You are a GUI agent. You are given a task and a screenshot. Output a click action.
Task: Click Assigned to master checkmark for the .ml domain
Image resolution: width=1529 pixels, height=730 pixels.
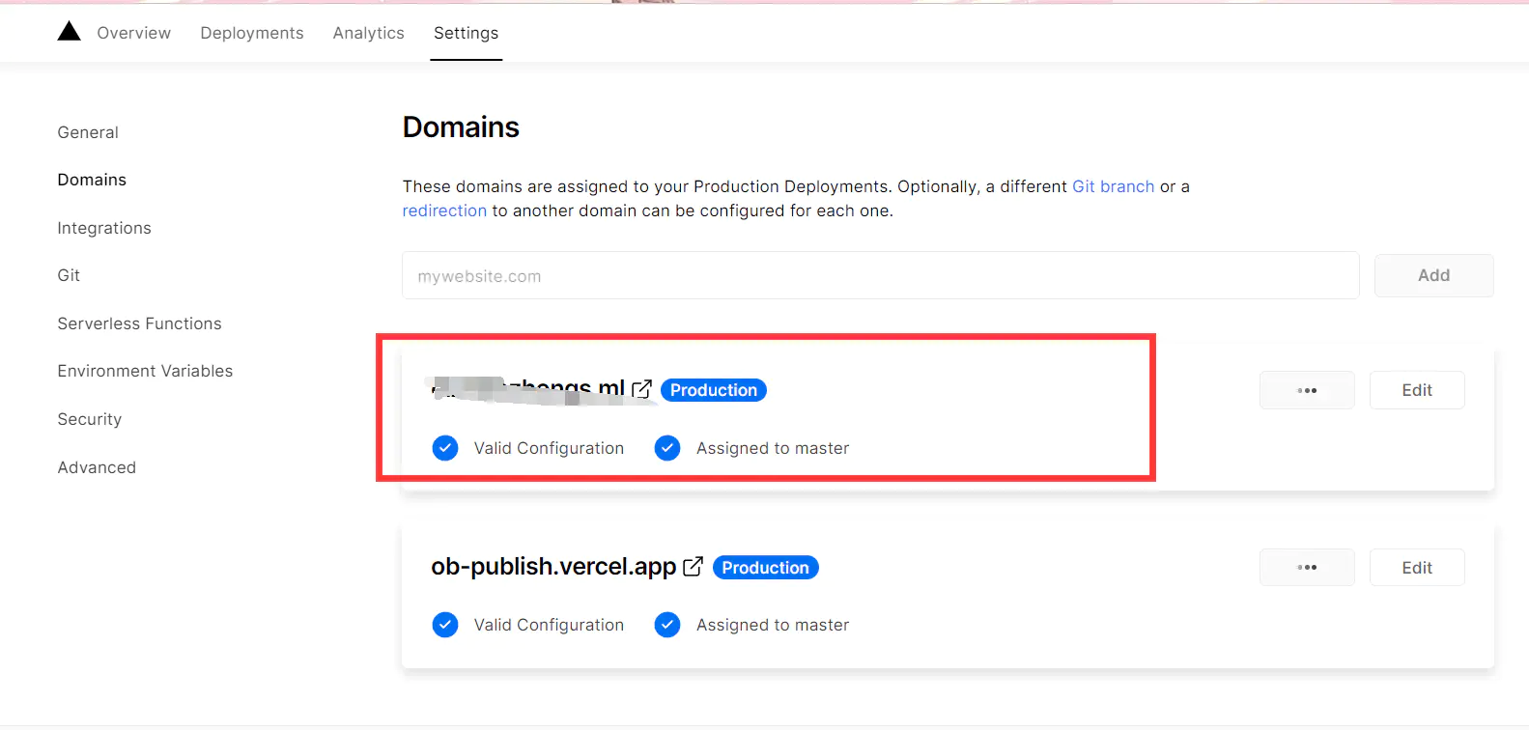[x=667, y=448]
